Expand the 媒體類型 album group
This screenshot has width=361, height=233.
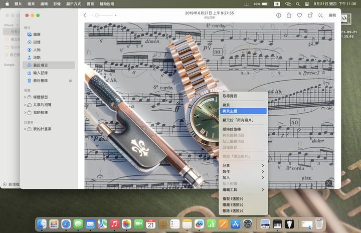tap(25, 97)
